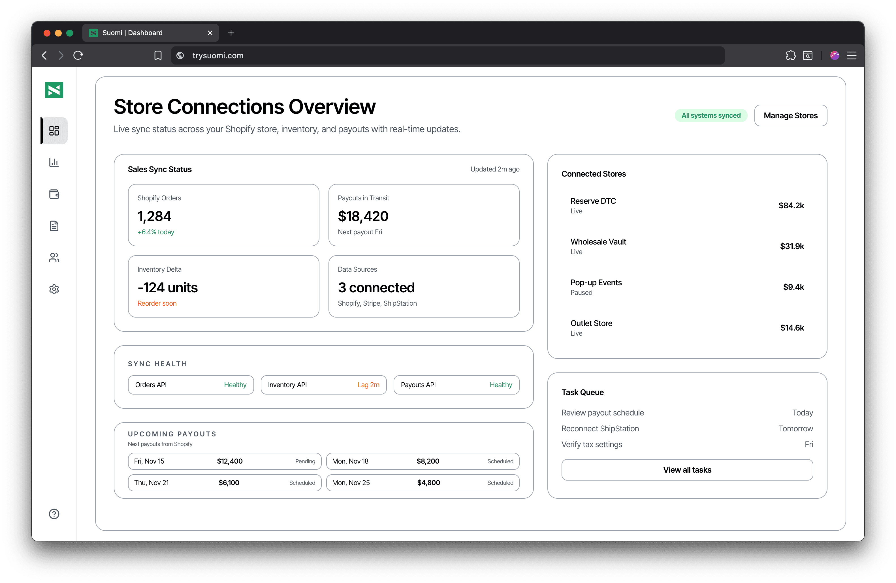Open the wallet icon in sidebar
Viewport: 896px width, 583px height.
click(54, 194)
